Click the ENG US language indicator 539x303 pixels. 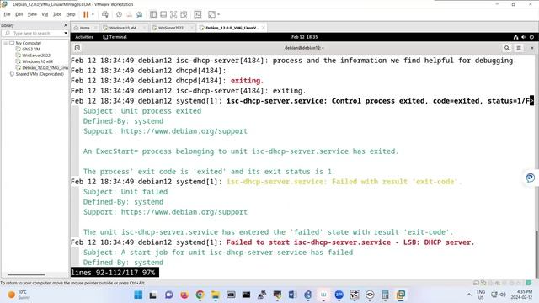point(481,295)
